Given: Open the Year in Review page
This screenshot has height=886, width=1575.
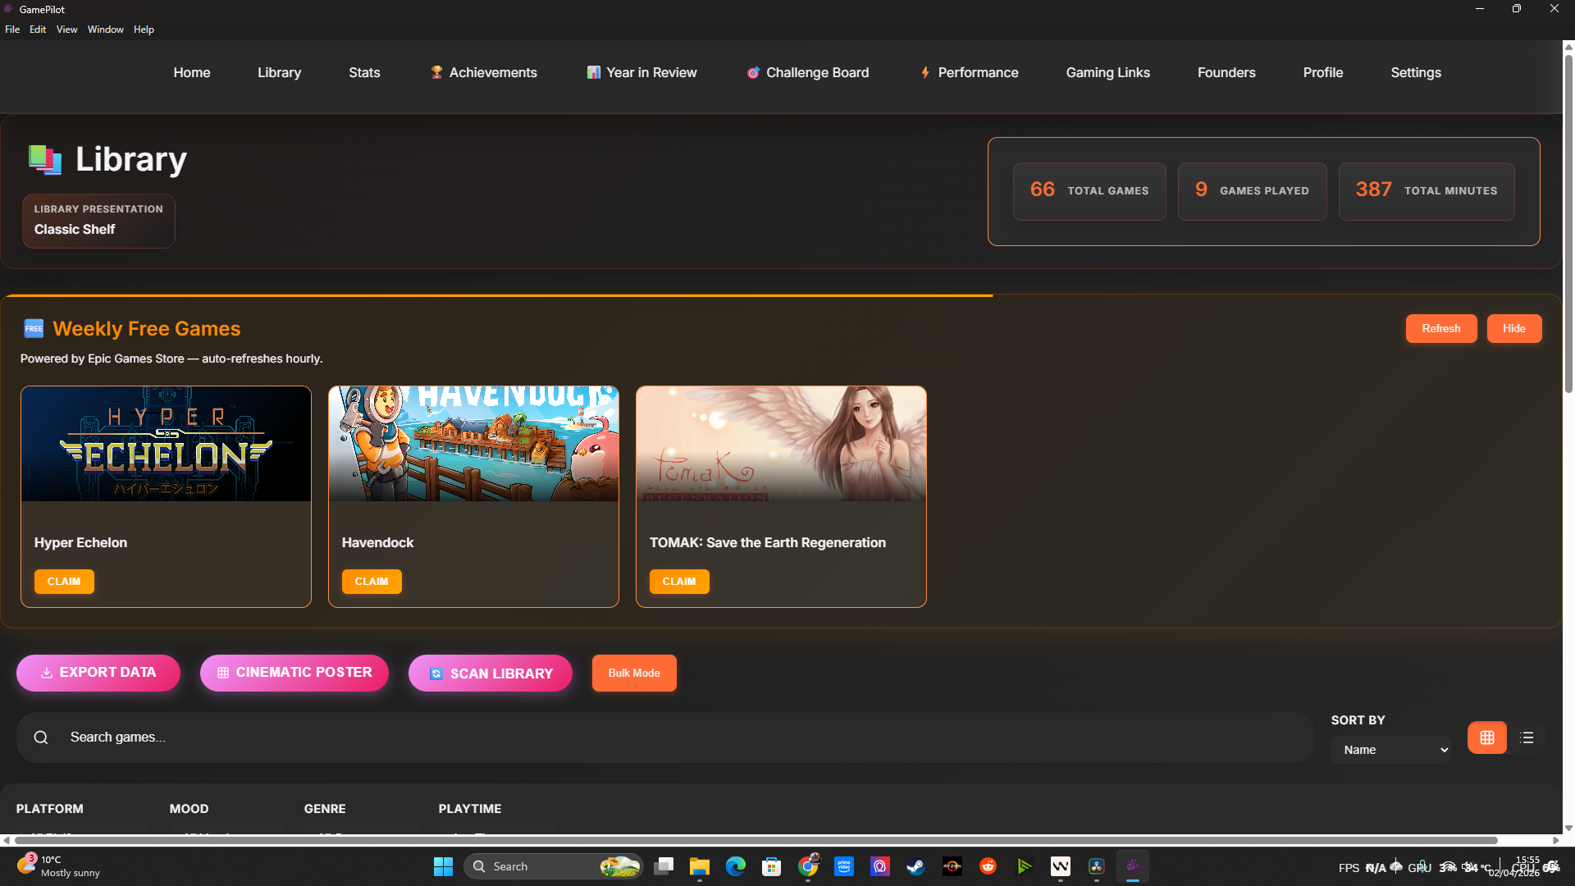Looking at the screenshot, I should tap(642, 72).
